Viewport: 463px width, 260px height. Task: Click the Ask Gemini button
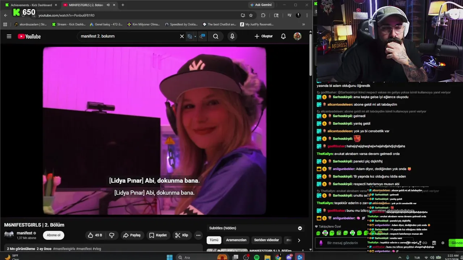pyautogui.click(x=261, y=5)
